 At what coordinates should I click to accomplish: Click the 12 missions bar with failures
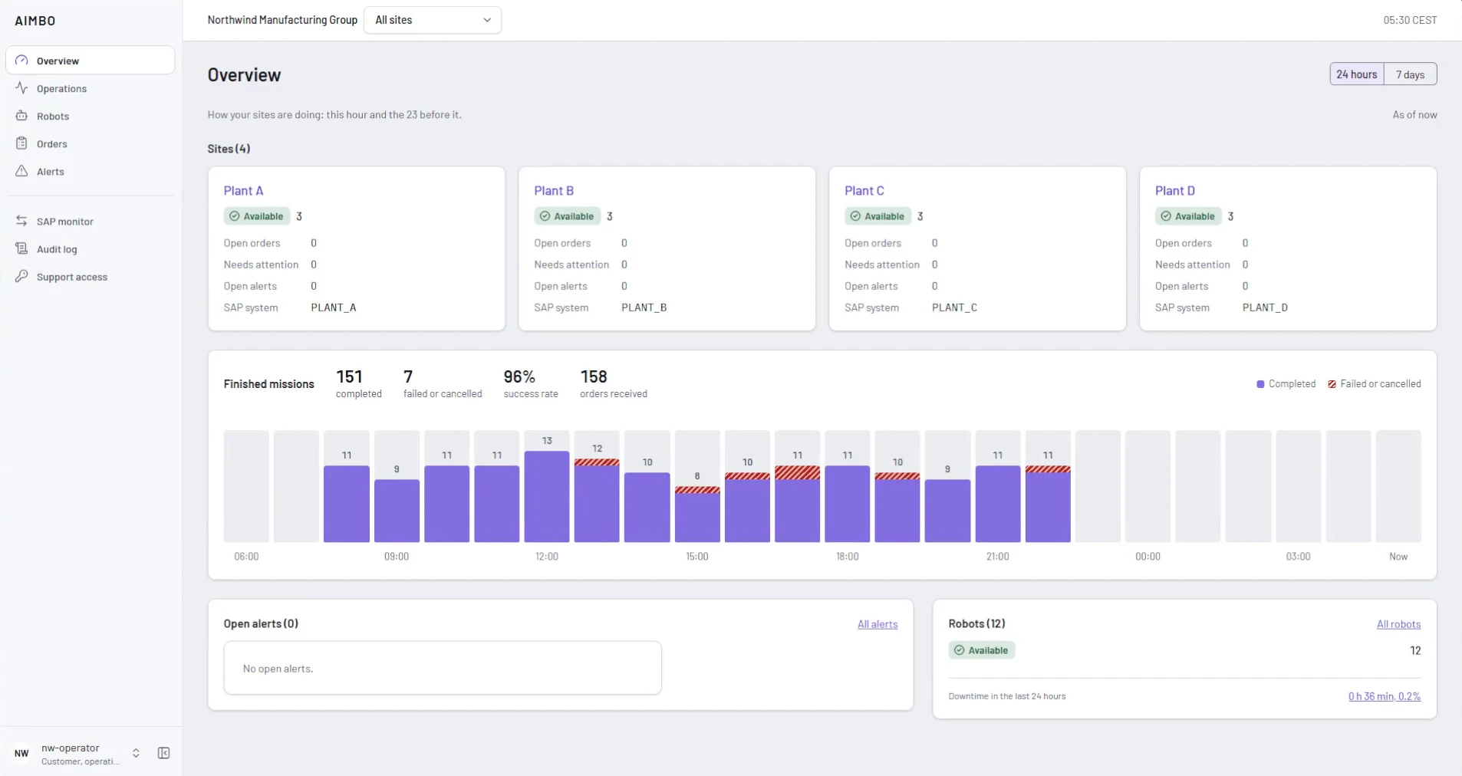(x=597, y=500)
